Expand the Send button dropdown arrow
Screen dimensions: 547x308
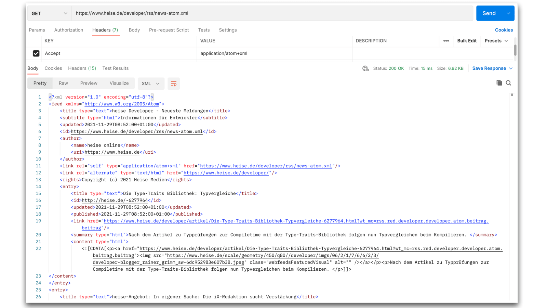pyautogui.click(x=508, y=13)
